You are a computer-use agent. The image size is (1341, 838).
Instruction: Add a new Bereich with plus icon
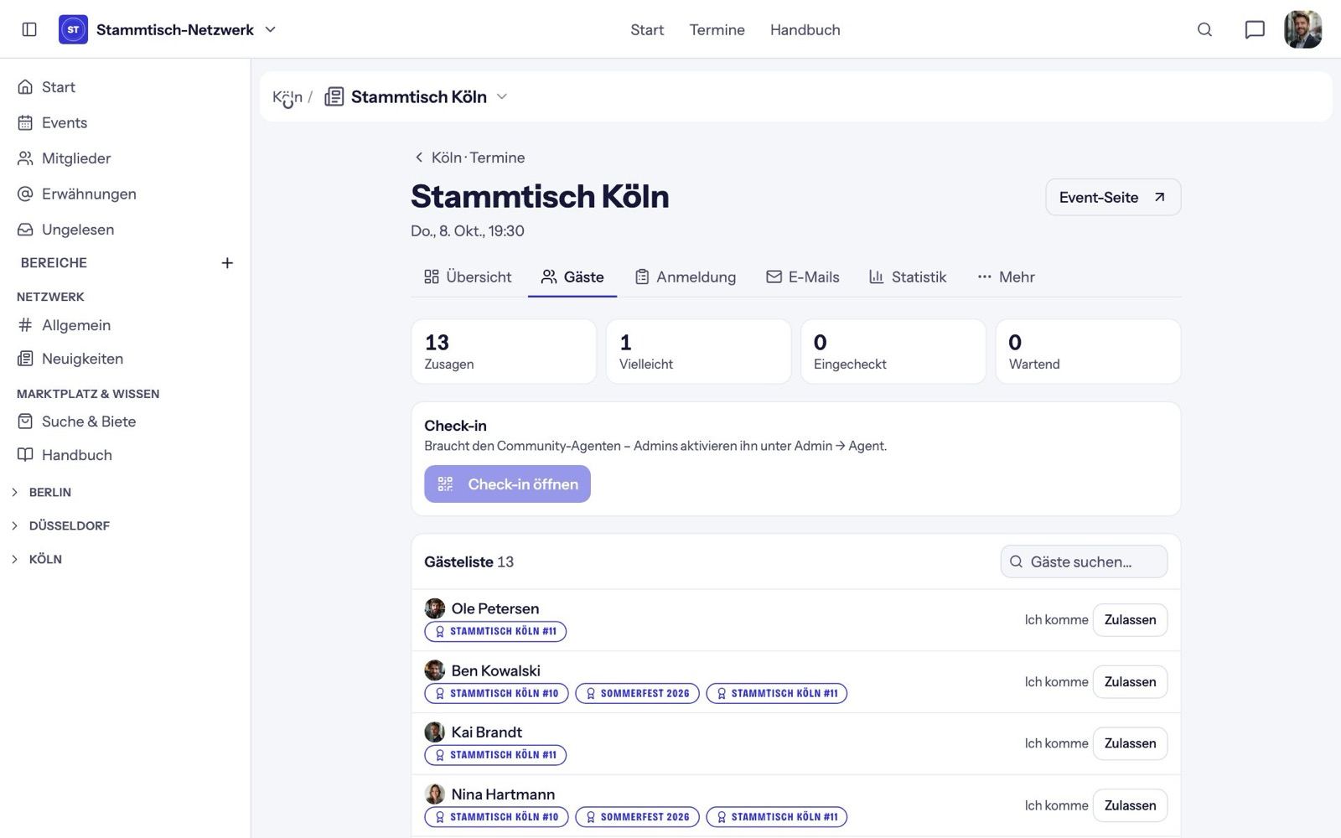pos(227,263)
